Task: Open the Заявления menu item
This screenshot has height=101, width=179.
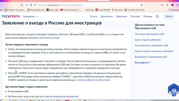Action: (122, 16)
